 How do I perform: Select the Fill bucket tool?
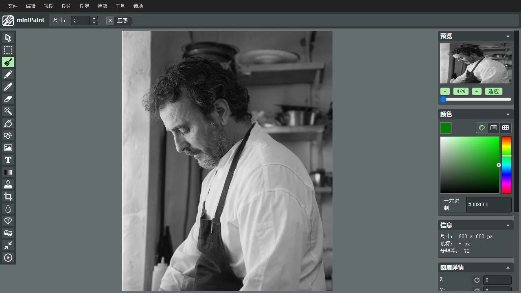[x=8, y=123]
